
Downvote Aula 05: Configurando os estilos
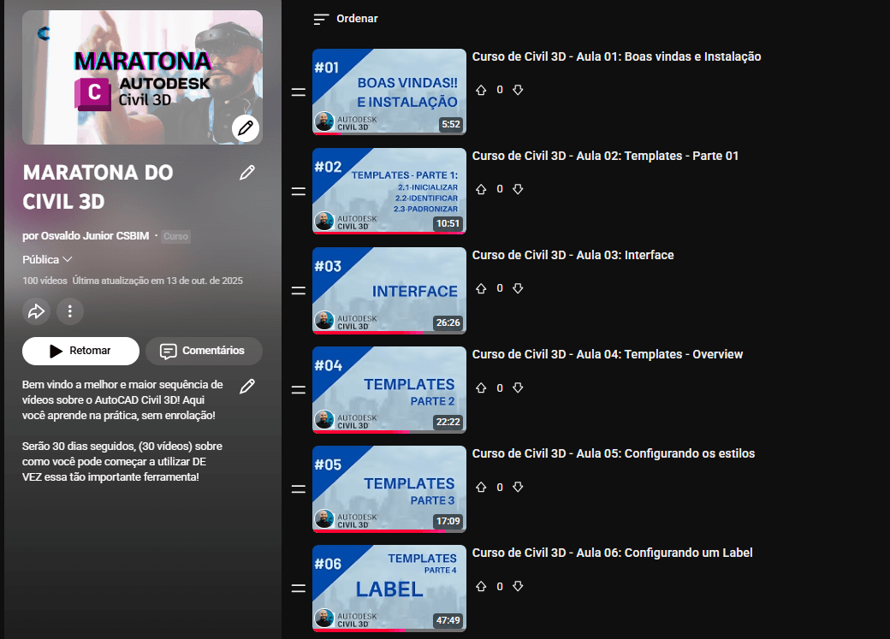518,487
